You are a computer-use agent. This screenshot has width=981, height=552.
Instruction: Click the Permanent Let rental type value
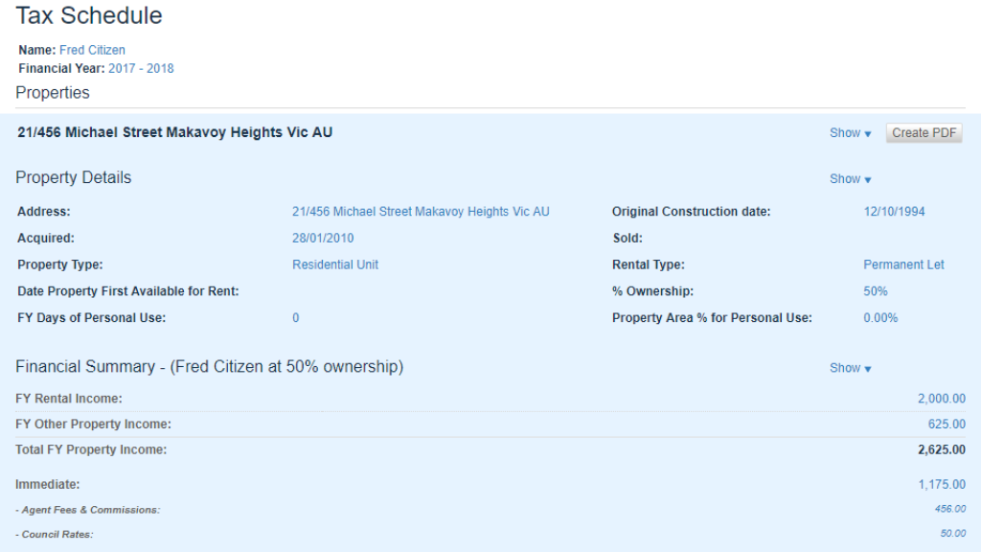point(903,264)
